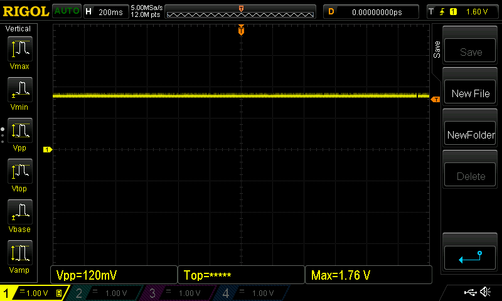Click the D delay time readout
Image resolution: width=502 pixels, height=301 pixels.
(x=371, y=12)
